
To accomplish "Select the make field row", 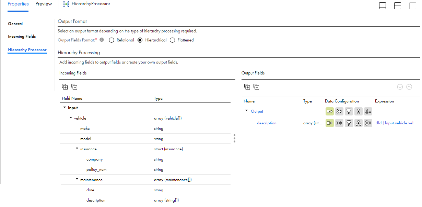I will pos(145,128).
